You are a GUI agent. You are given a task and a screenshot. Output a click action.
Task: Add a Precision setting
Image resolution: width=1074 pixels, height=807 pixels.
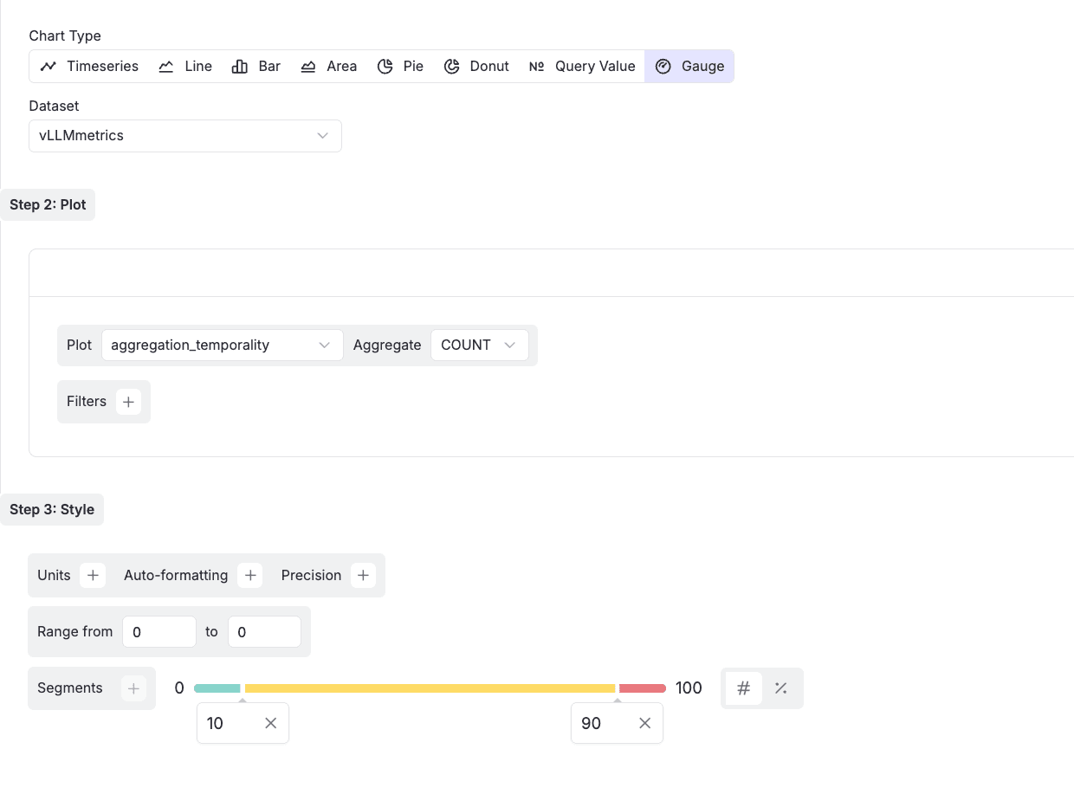coord(363,576)
